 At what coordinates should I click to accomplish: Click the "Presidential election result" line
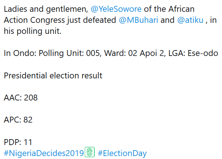pos(53,76)
